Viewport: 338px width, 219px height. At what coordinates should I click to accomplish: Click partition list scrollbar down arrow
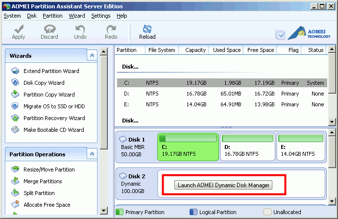(332, 122)
